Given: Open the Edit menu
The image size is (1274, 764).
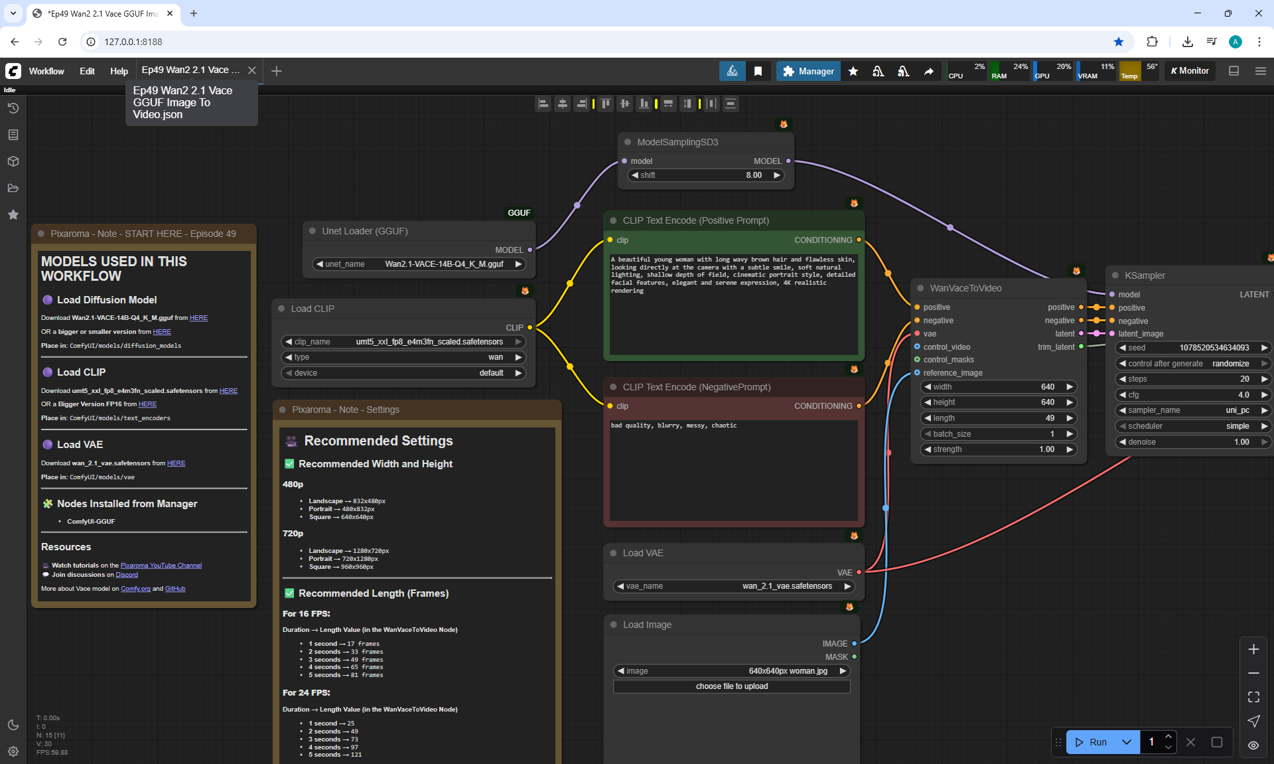Looking at the screenshot, I should click(x=87, y=71).
